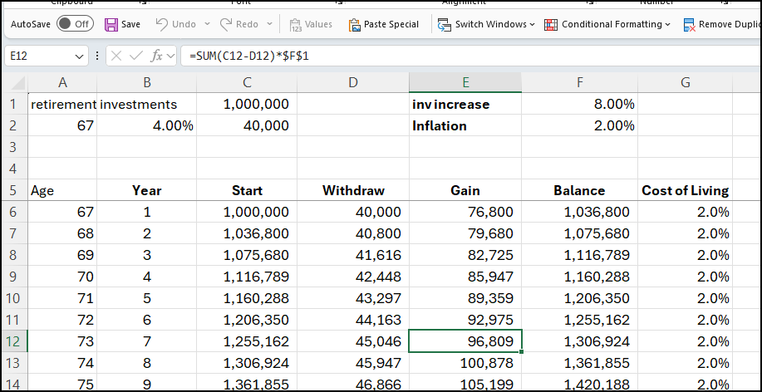Click the Undo arrow icon
Screen dimensions: 762x392
point(163,24)
